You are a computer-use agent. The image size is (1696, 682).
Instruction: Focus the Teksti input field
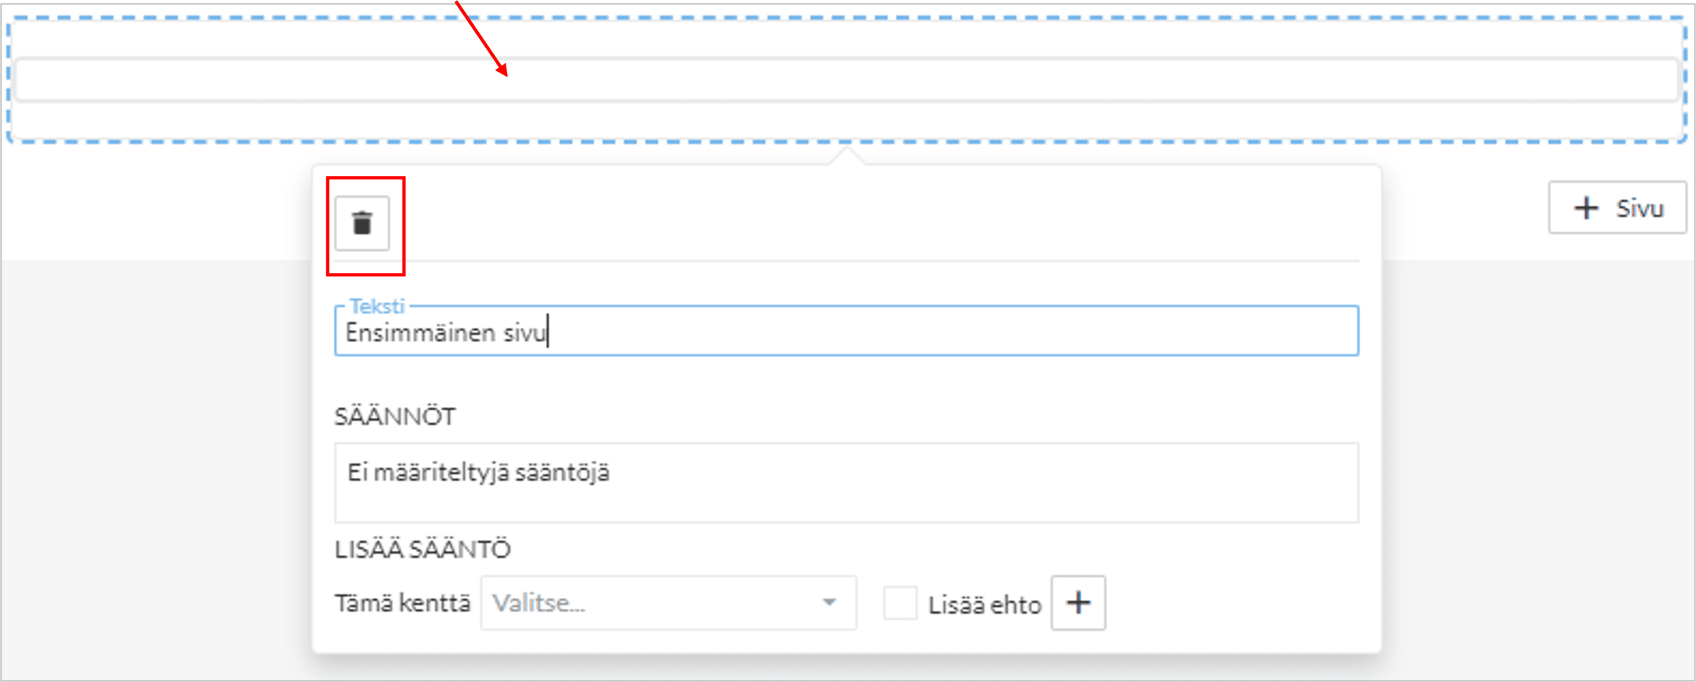click(922, 332)
